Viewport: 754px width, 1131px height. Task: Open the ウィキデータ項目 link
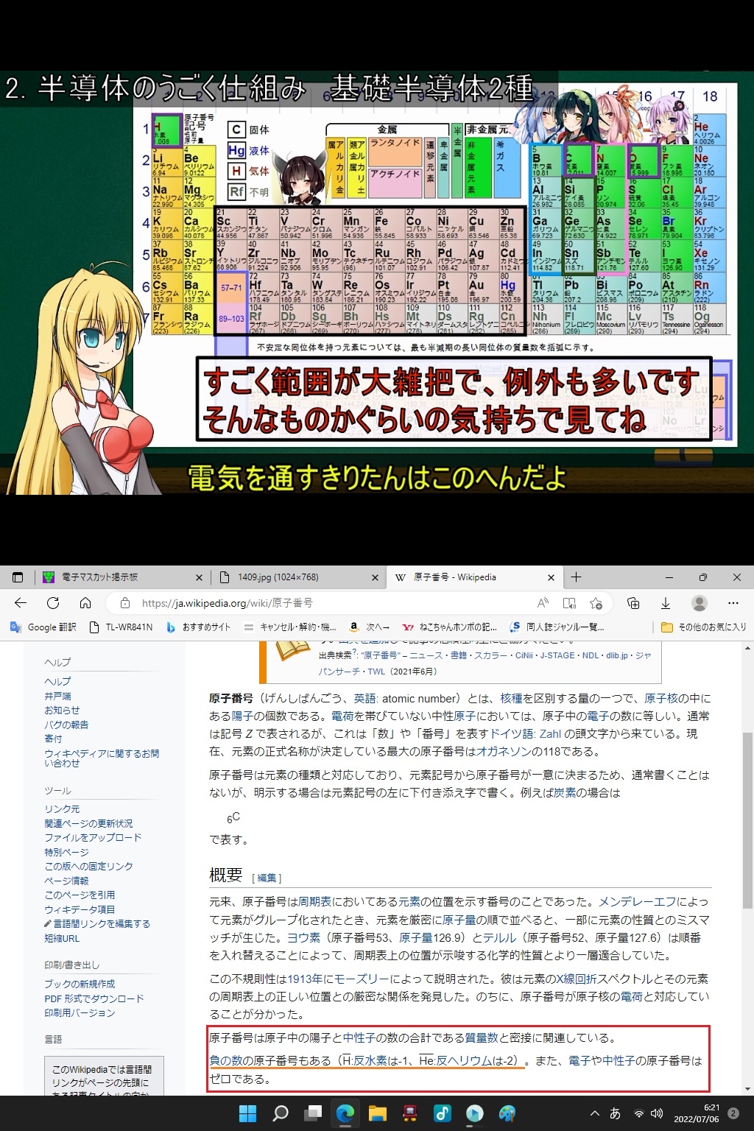click(80, 909)
